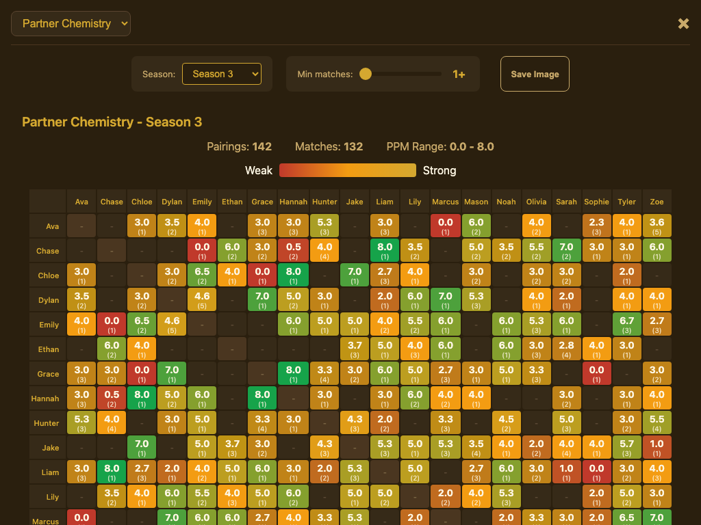Click the Chloe row and Hannah column 8.0 cell
The height and width of the screenshot is (525, 701).
(293, 275)
